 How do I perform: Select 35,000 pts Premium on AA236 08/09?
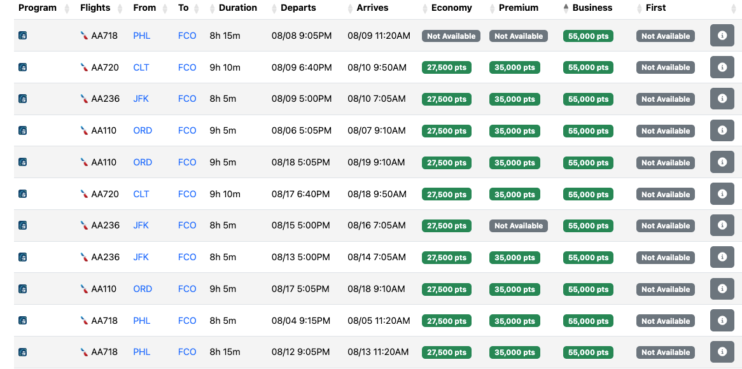pyautogui.click(x=515, y=99)
